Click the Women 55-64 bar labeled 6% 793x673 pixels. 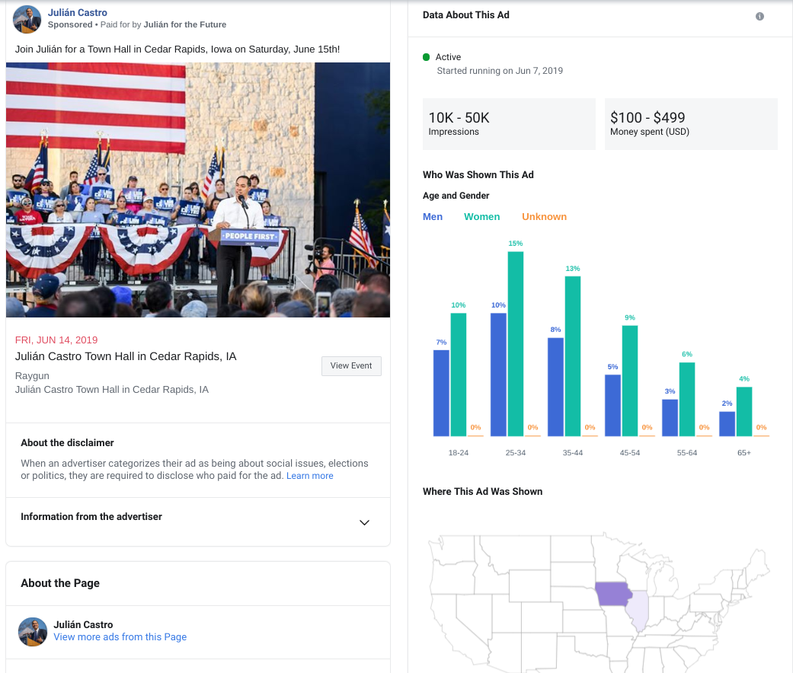[687, 399]
